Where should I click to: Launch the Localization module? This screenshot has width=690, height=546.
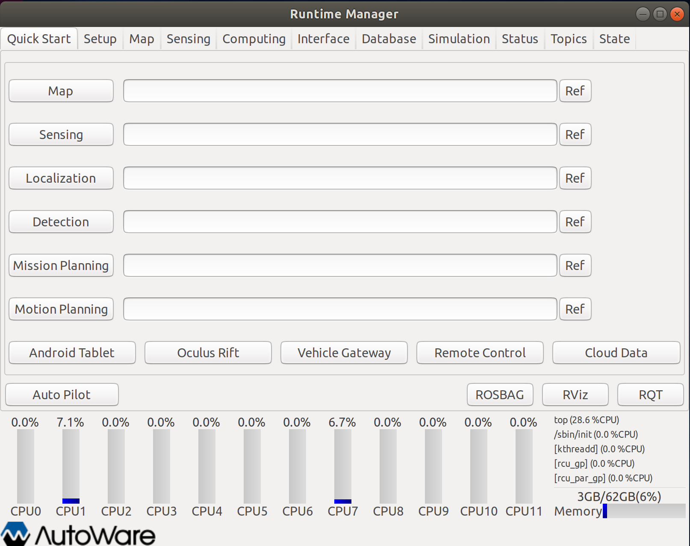point(61,178)
